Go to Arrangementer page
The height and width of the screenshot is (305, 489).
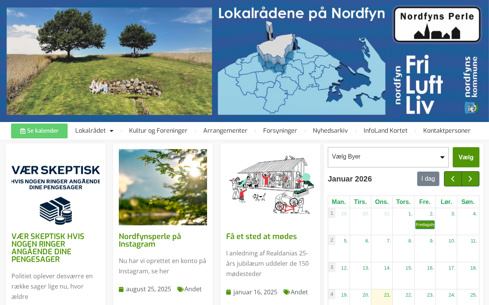(x=225, y=131)
